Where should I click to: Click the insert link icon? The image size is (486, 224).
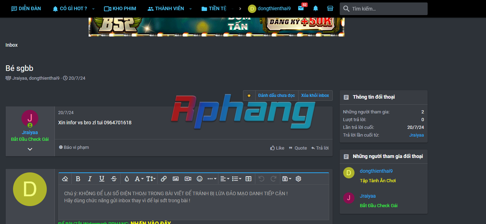164,179
